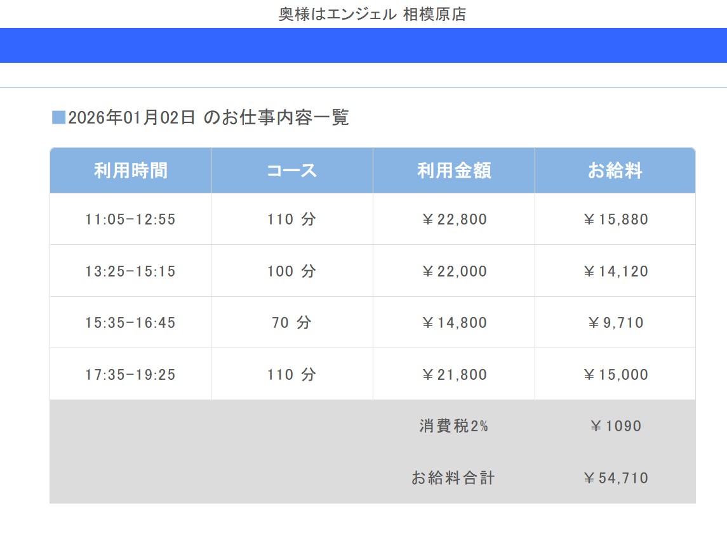Viewport: 727px width, 534px height.
Task: Click the 消費税2% label
Action: click(453, 426)
